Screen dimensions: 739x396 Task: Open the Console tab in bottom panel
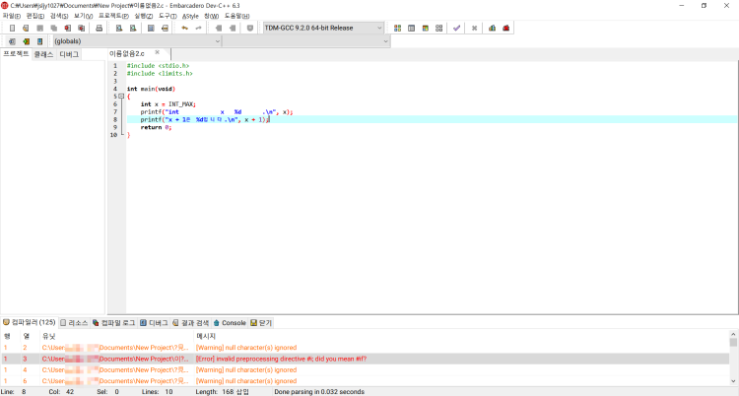(230, 322)
